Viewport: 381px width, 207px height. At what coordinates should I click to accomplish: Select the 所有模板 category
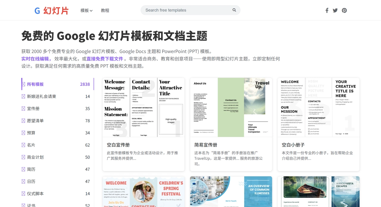(x=58, y=84)
